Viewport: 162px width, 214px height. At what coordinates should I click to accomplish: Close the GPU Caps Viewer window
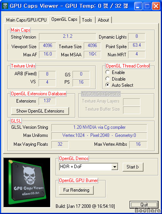(156, 6)
